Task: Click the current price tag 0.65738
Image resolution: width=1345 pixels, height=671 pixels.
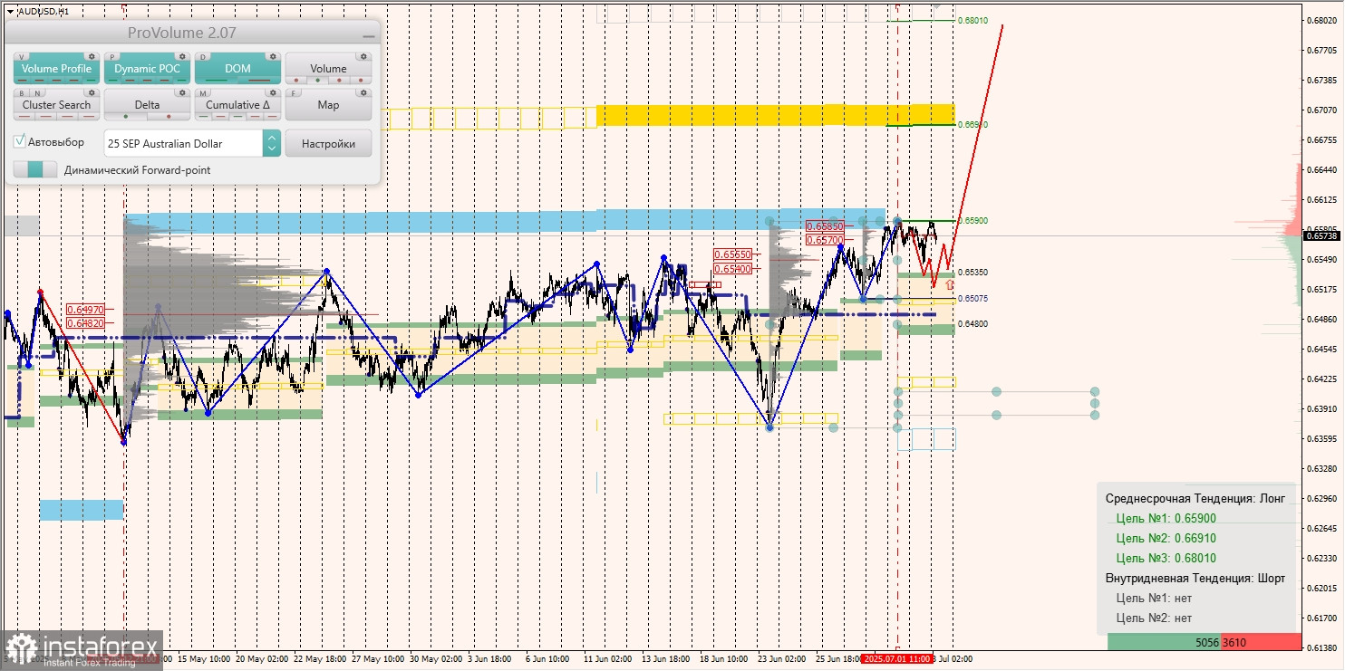Action: [1321, 235]
